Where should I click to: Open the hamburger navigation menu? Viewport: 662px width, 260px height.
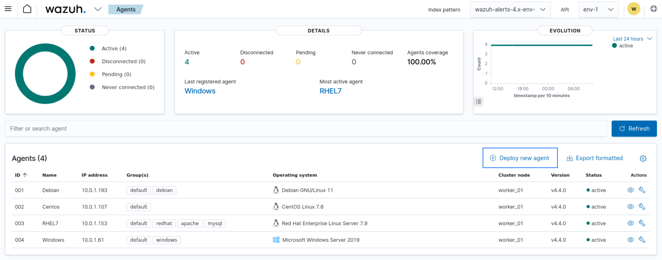pos(8,9)
